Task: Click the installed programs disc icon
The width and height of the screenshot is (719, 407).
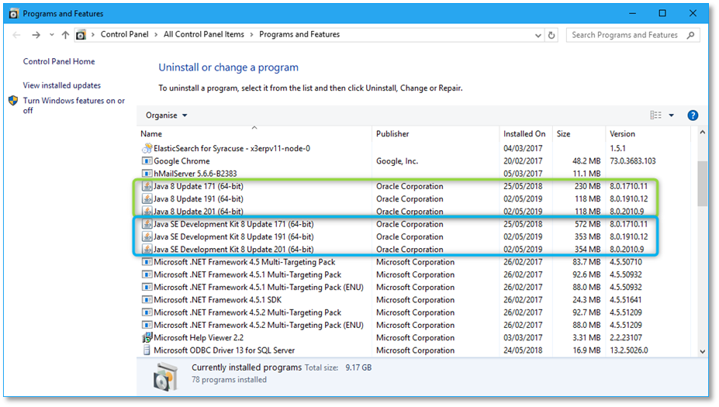Action: tap(165, 376)
